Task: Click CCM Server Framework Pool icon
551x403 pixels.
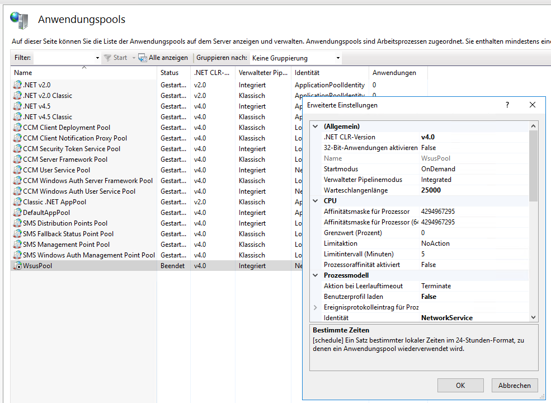Action: (17, 160)
